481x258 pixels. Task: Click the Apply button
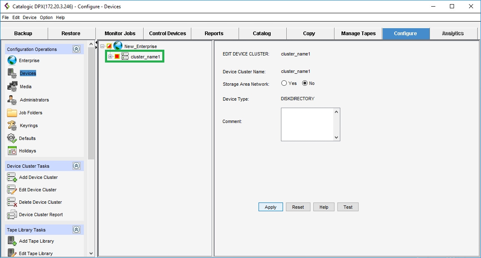270,207
